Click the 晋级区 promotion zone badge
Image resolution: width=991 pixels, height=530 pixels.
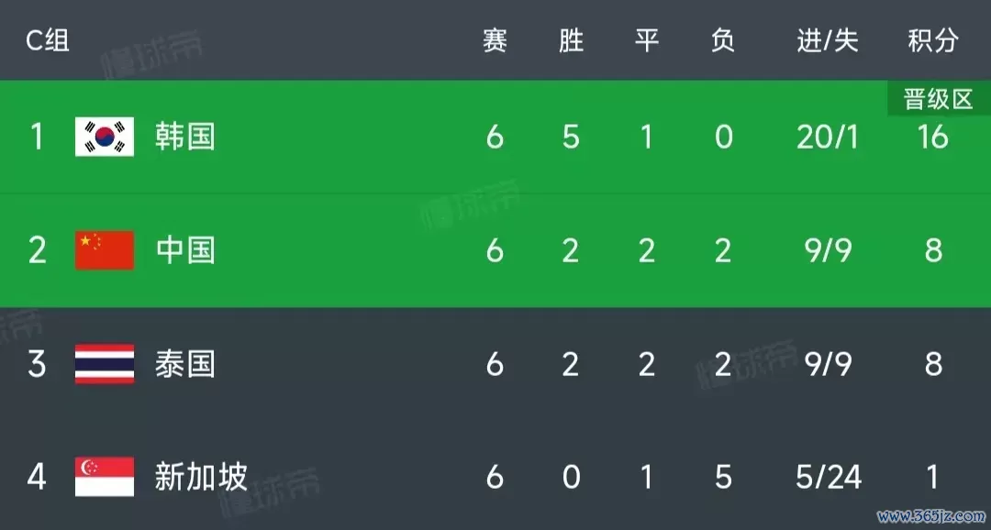[x=939, y=100]
